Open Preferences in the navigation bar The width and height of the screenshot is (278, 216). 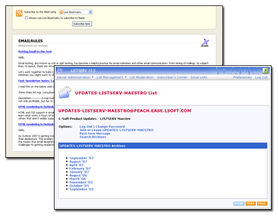[242, 77]
